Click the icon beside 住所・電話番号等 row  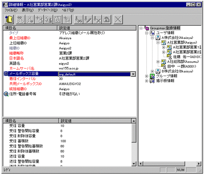coord(6,94)
